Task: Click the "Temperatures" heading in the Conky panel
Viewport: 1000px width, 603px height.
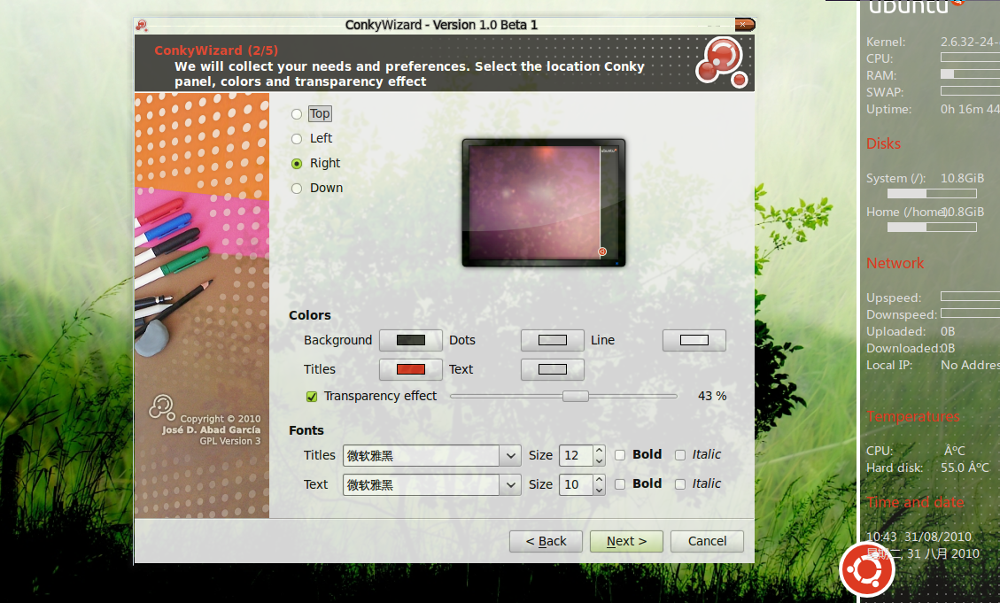Action: [912, 416]
